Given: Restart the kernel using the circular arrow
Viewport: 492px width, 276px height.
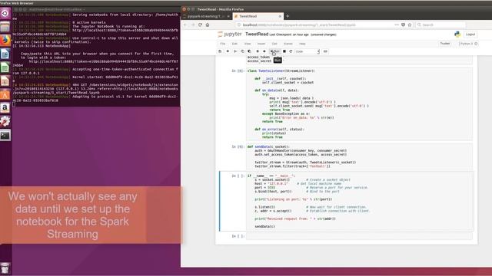Looking at the screenshot, I should [291, 51].
